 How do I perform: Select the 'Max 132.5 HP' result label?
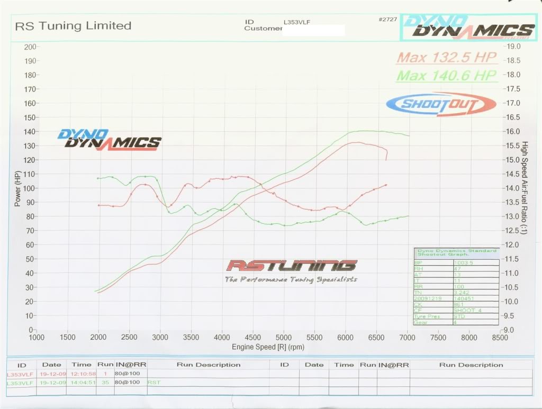click(446, 58)
